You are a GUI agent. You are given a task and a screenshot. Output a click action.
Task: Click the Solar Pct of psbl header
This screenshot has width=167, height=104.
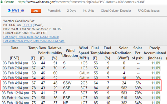click(137, 53)
